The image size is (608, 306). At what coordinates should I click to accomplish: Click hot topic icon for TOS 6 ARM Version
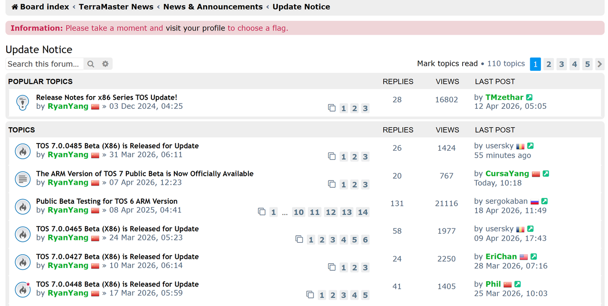click(x=22, y=206)
